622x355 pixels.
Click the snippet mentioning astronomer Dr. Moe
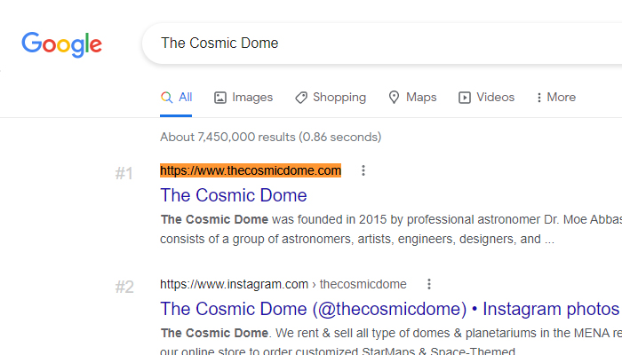coord(391,229)
